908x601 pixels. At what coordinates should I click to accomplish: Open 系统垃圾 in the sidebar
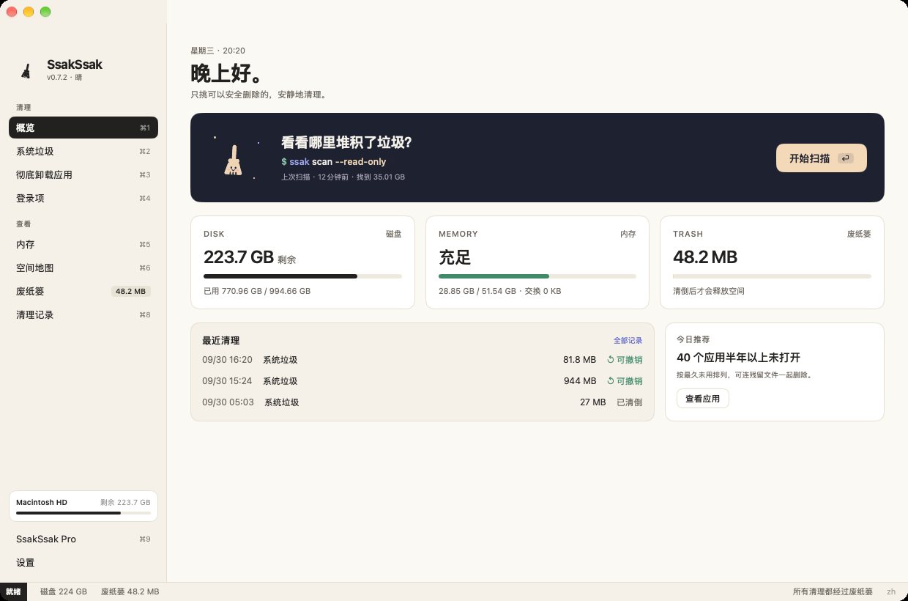[83, 151]
